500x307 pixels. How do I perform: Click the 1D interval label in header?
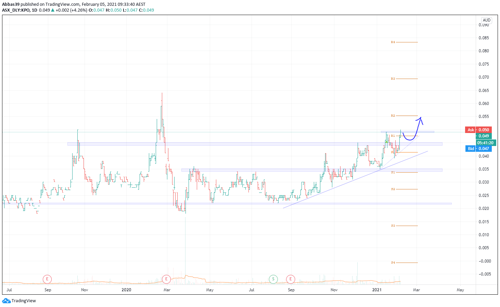(35, 10)
